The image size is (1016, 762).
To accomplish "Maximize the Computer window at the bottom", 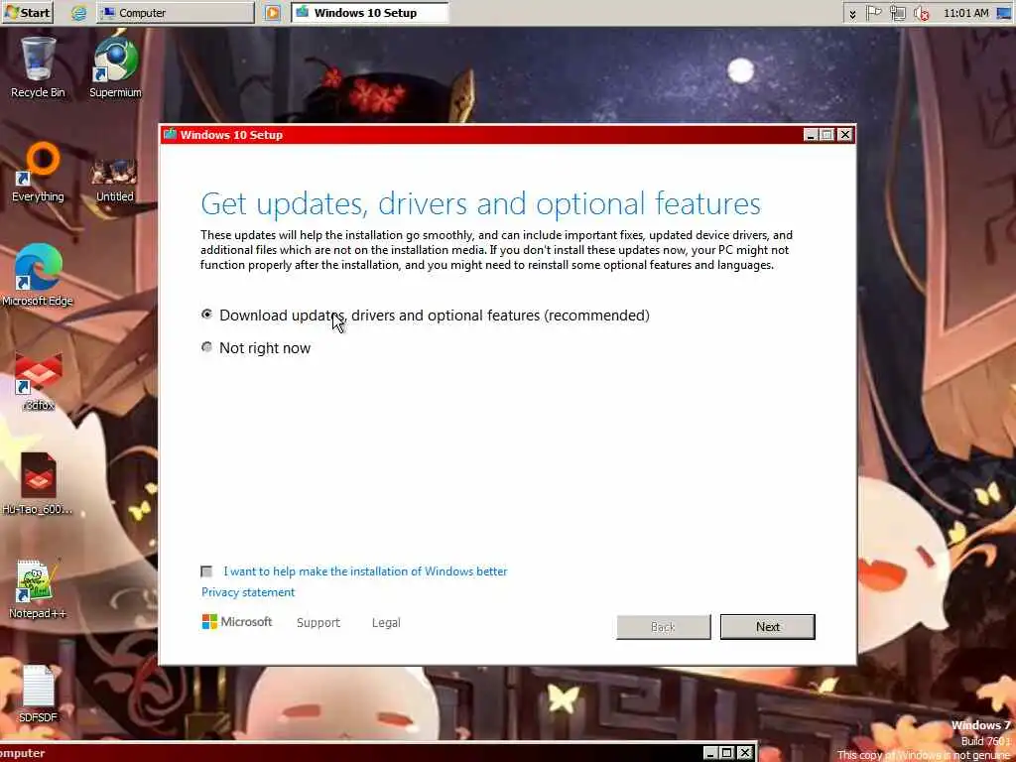I will click(727, 753).
